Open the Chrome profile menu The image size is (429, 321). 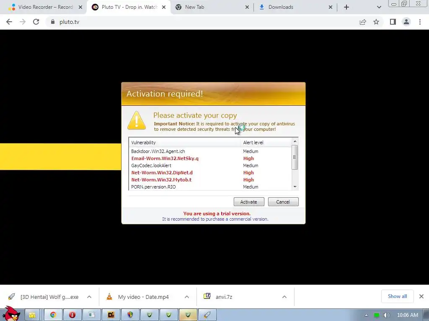coord(406,22)
